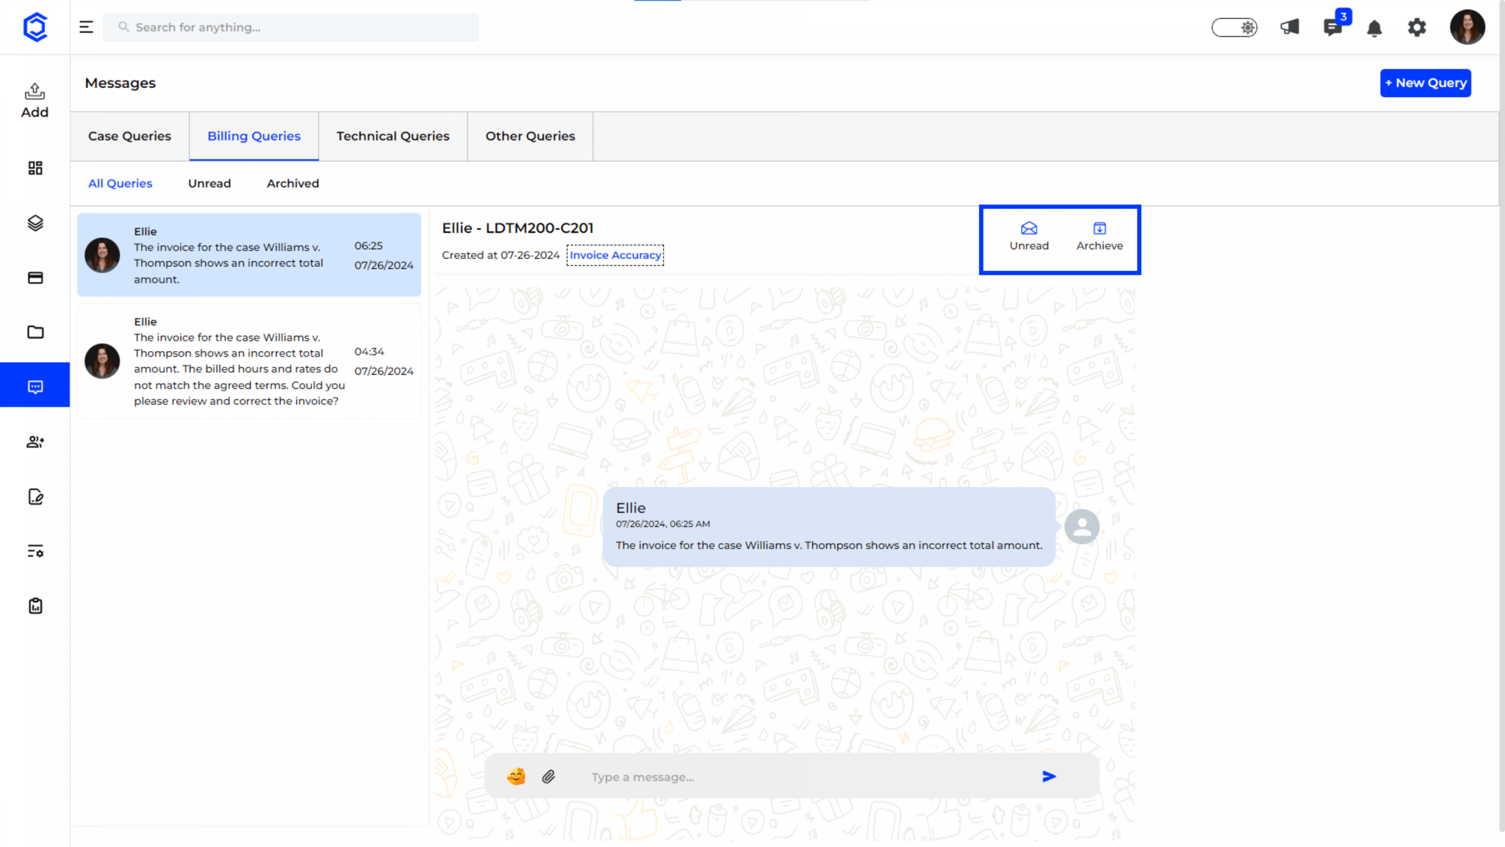Switch to the Technical Queries tab
This screenshot has width=1505, height=847.
[392, 135]
